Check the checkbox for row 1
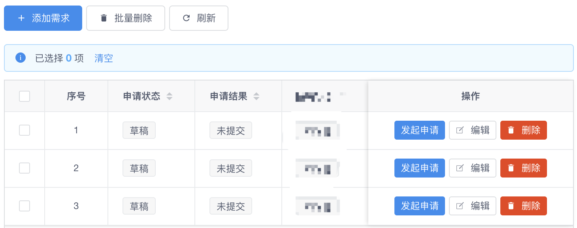 (x=24, y=130)
